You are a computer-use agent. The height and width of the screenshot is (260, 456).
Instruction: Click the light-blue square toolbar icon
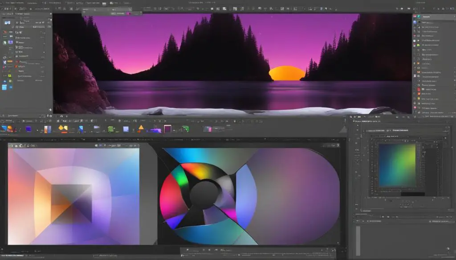(x=126, y=129)
